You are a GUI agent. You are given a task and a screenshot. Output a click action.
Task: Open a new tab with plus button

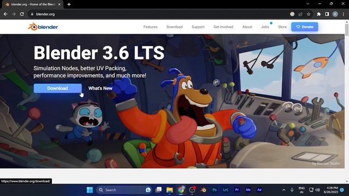pyautogui.click(x=69, y=4)
